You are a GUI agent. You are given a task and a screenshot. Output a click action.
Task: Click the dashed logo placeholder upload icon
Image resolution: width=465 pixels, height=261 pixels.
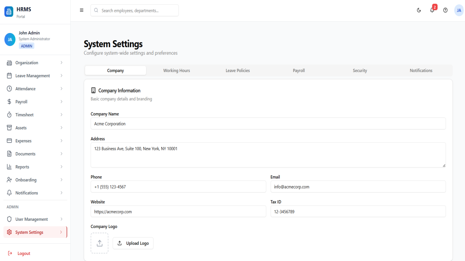[100, 243]
